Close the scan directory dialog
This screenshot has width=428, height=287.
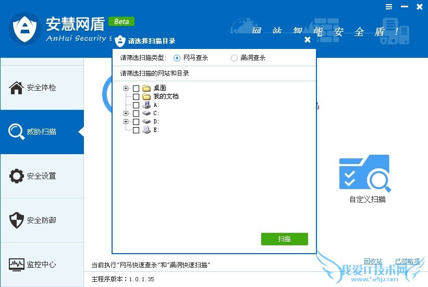[308, 40]
